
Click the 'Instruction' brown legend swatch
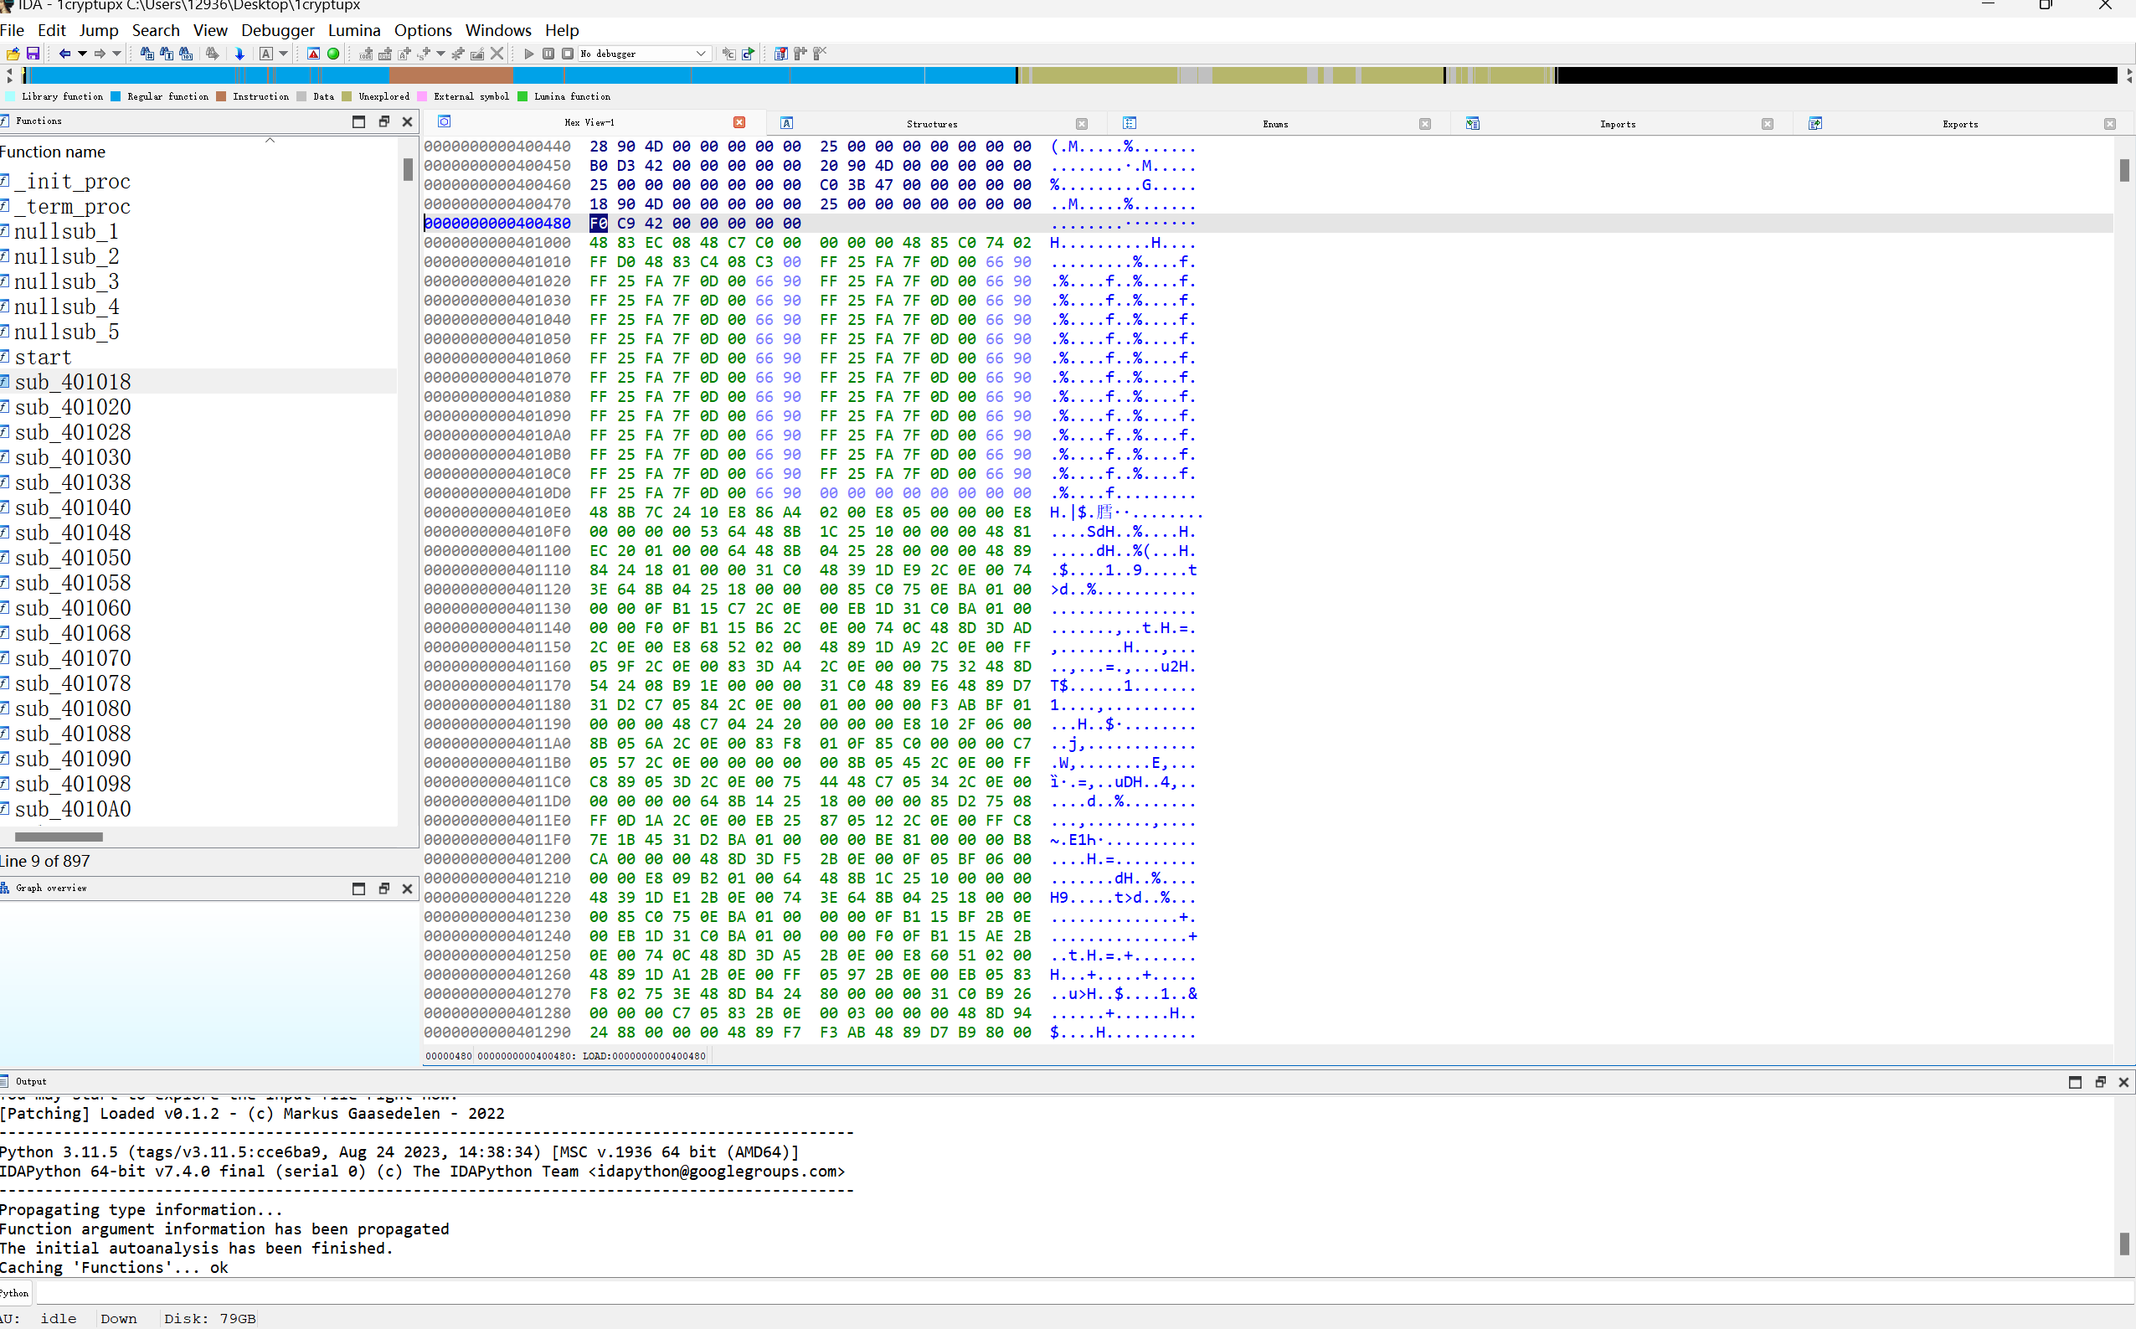tap(220, 96)
